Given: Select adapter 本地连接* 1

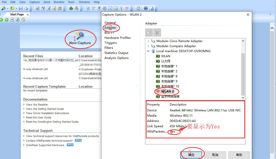Looking at the screenshot, I should tap(169, 66).
